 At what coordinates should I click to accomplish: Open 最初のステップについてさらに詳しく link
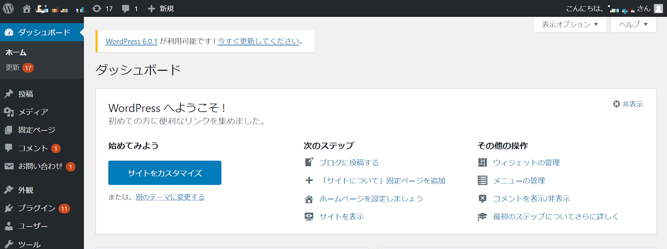pos(556,217)
